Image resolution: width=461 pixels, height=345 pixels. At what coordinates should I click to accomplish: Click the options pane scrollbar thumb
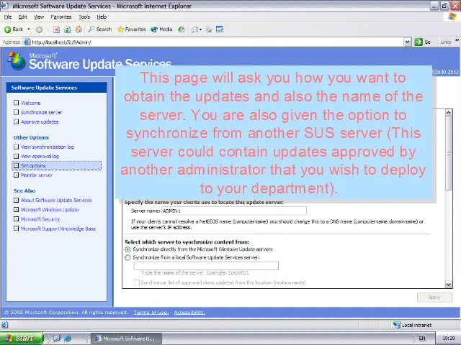pyautogui.click(x=448, y=153)
